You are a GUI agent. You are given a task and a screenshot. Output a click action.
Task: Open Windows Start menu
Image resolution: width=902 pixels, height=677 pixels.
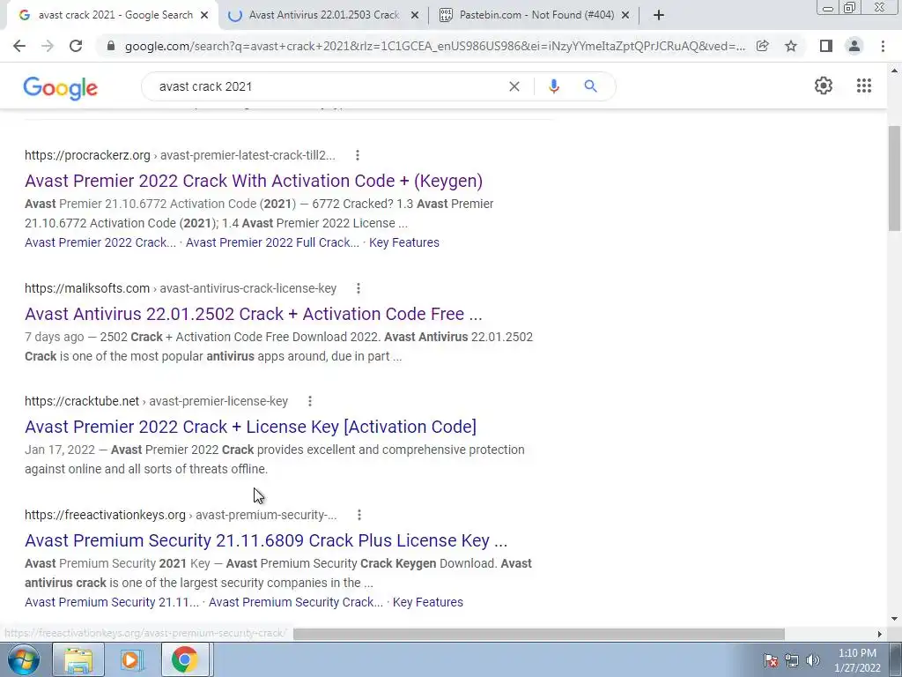23,659
